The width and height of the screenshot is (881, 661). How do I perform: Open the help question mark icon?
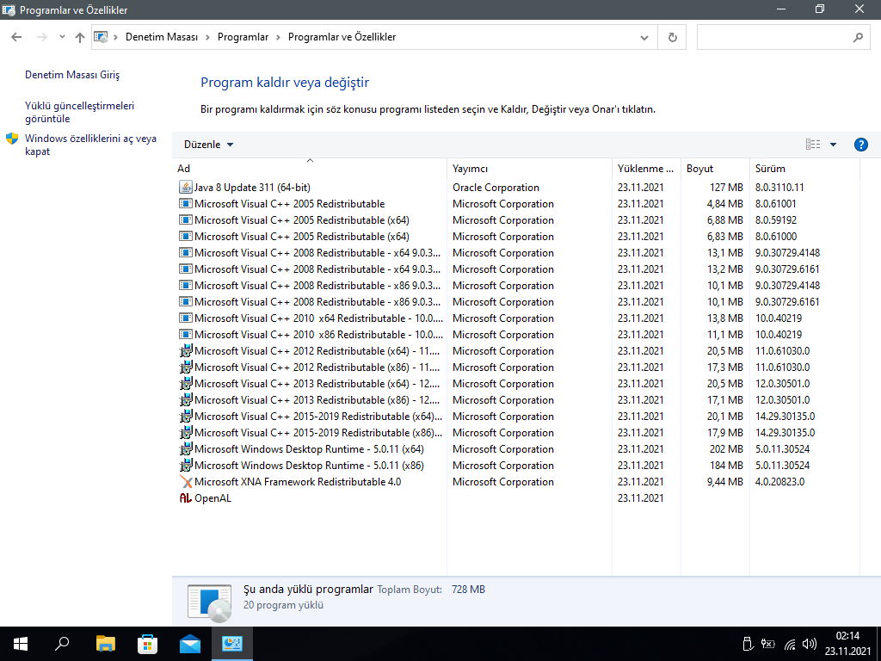[860, 145]
